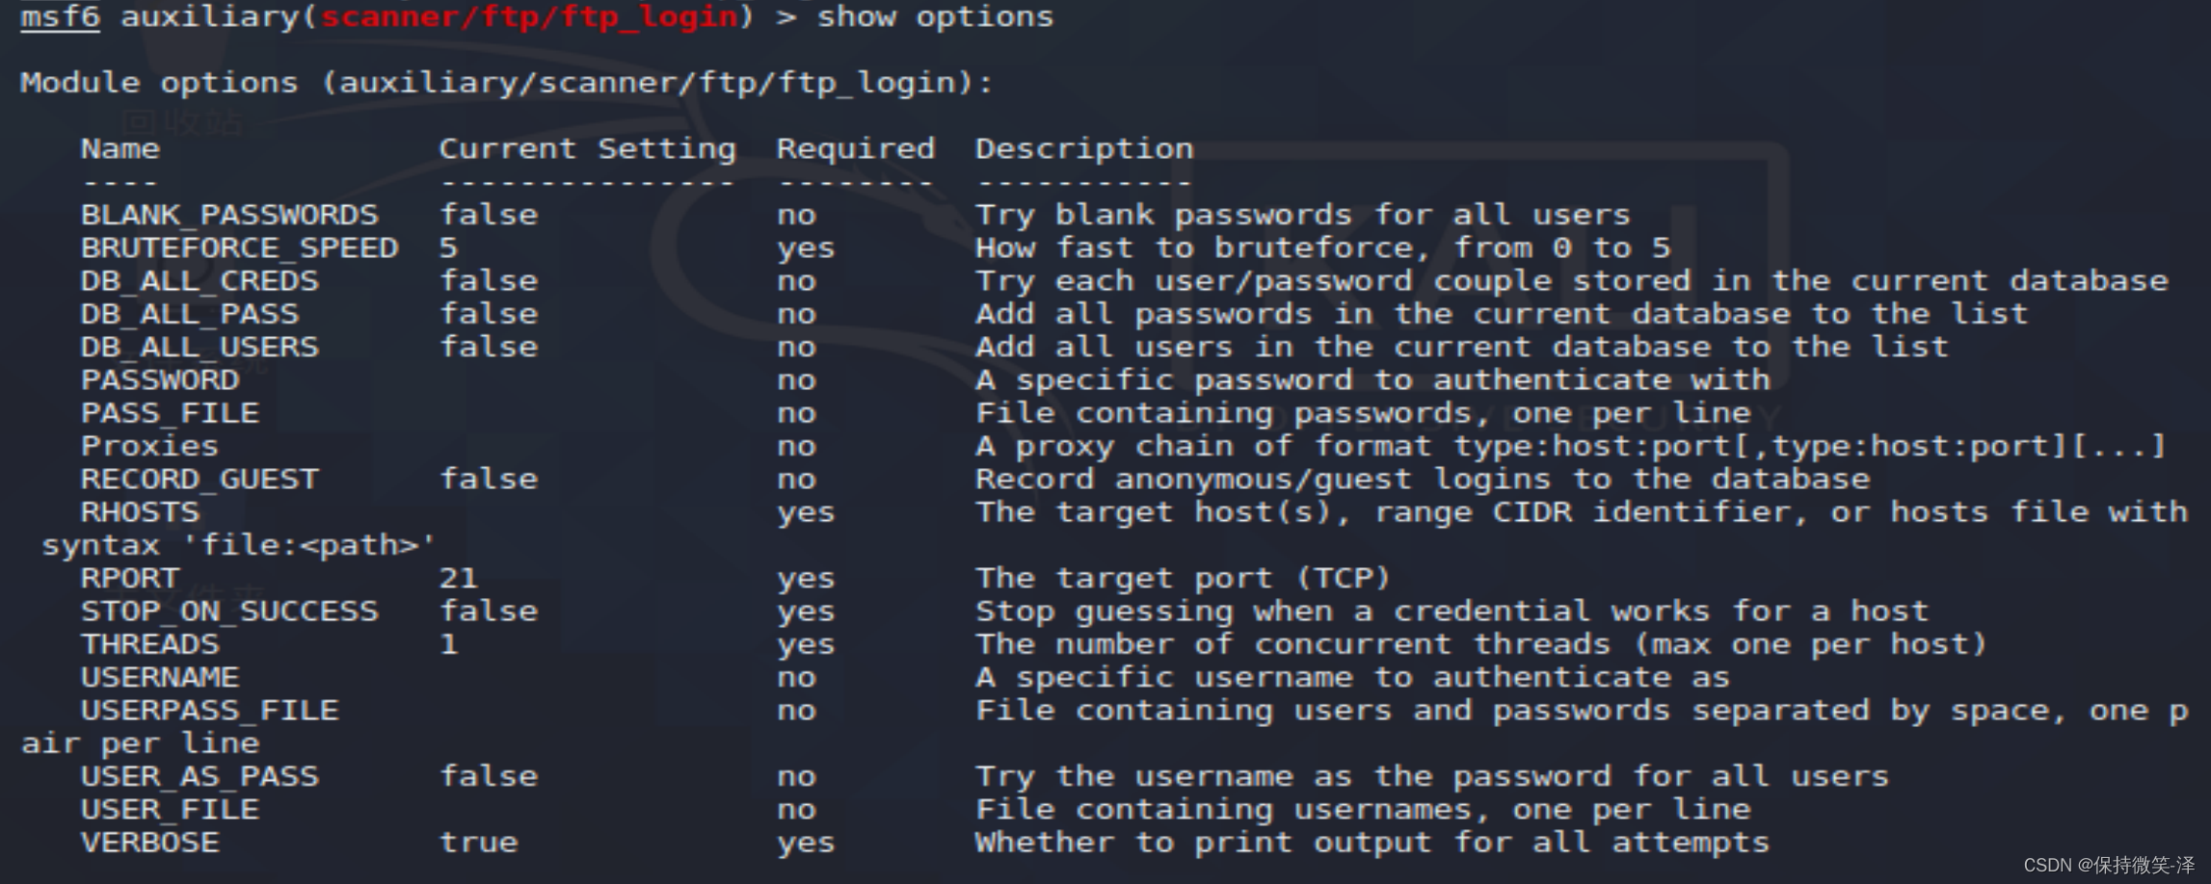2211x884 pixels.
Task: Click the Proxies option name
Action: 149,447
